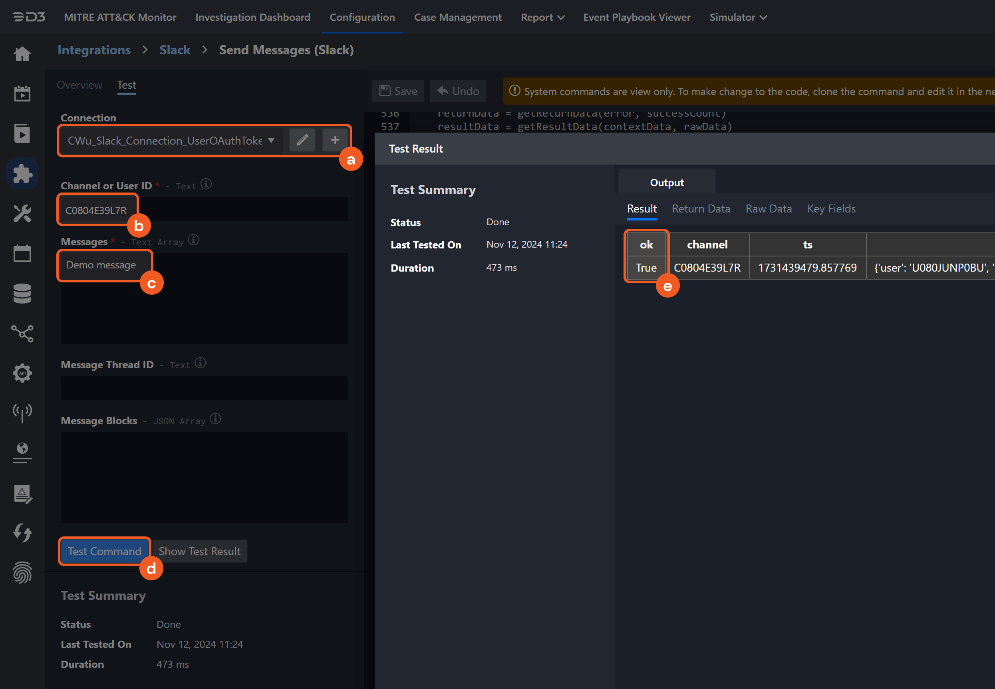995x689 pixels.
Task: Click the Show Test Result button
Action: (199, 551)
